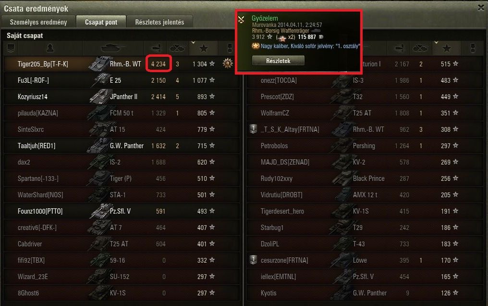
Task: Click the Részletek button
Action: tap(278, 61)
